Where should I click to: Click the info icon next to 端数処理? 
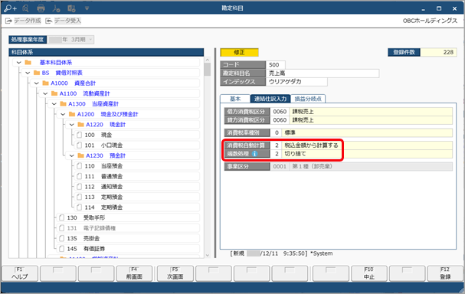pos(255,154)
